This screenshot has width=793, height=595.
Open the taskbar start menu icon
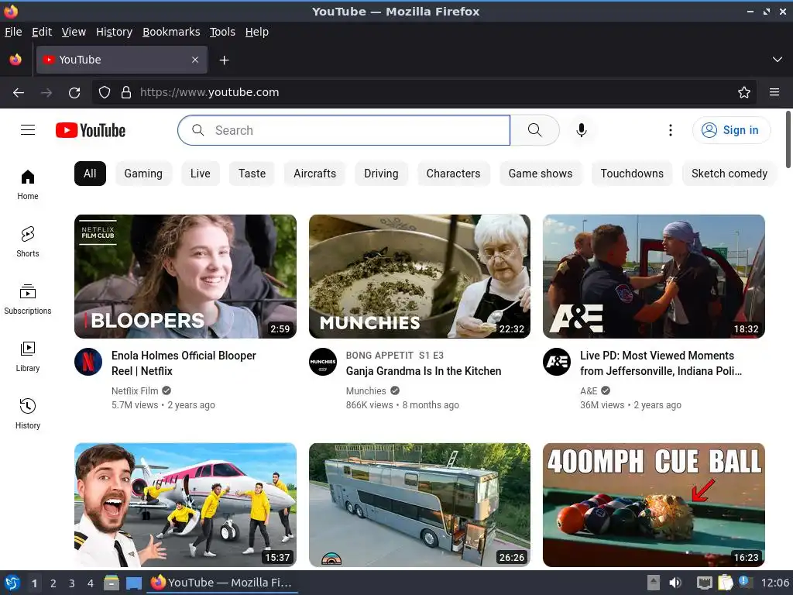point(12,583)
